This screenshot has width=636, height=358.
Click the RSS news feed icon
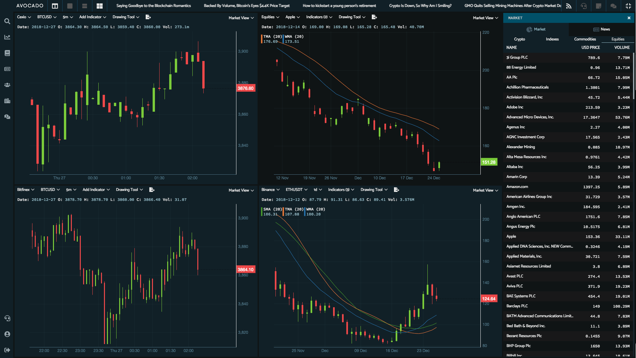[x=569, y=6]
